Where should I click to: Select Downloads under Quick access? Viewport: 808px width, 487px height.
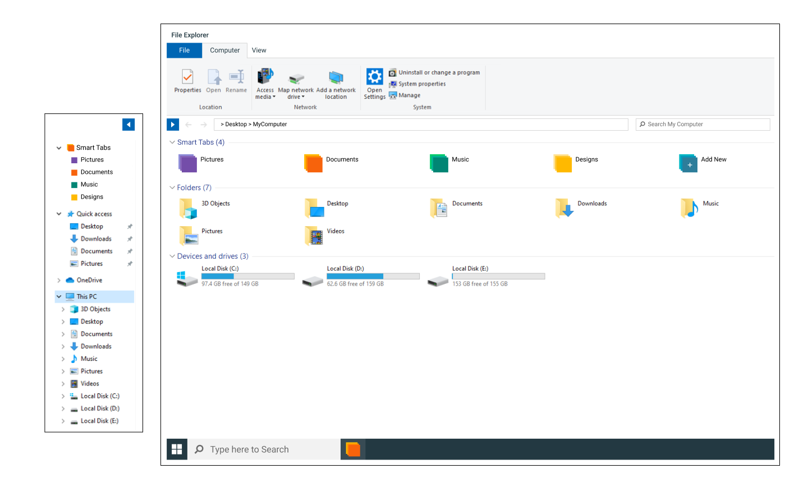click(91, 239)
